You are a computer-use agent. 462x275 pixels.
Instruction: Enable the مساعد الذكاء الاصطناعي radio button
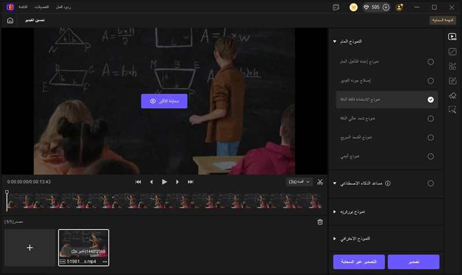(430, 183)
